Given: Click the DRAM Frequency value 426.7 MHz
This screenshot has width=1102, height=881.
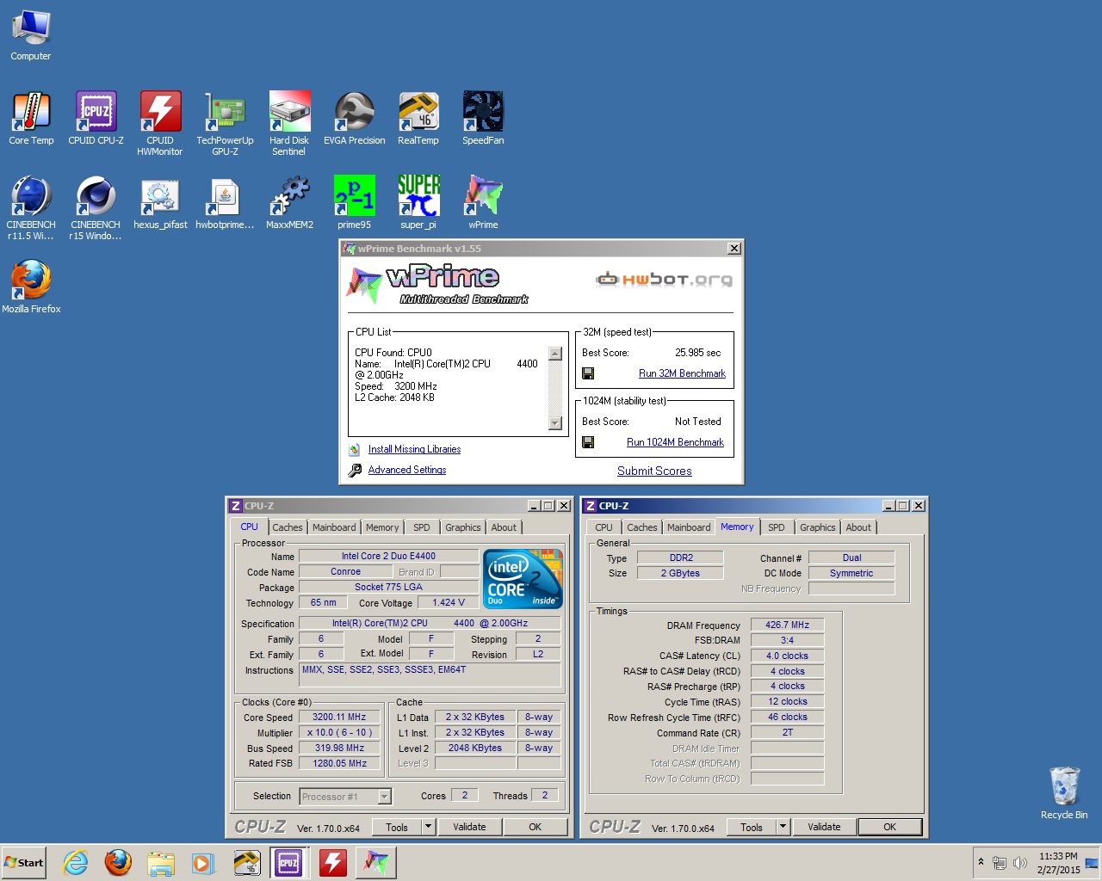Looking at the screenshot, I should (x=787, y=625).
